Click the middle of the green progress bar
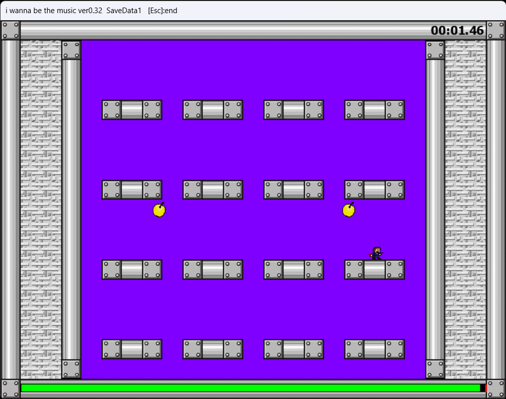The height and width of the screenshot is (399, 506). tap(250, 388)
